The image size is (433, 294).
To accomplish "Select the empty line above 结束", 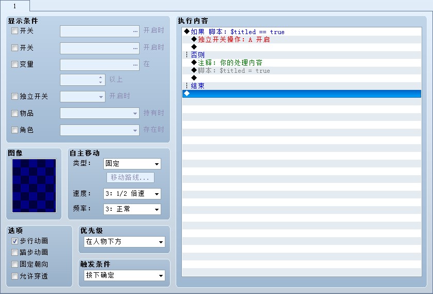I will [x=302, y=78].
